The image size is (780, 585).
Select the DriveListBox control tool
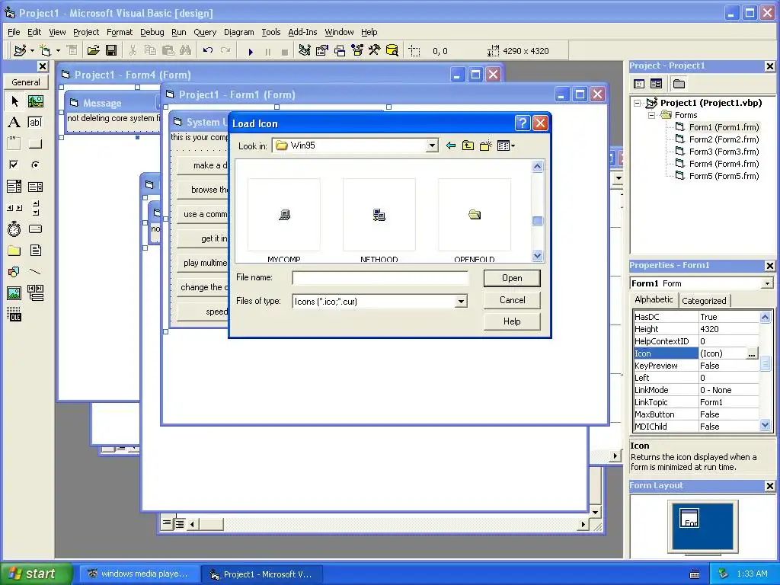pyautogui.click(x=35, y=229)
